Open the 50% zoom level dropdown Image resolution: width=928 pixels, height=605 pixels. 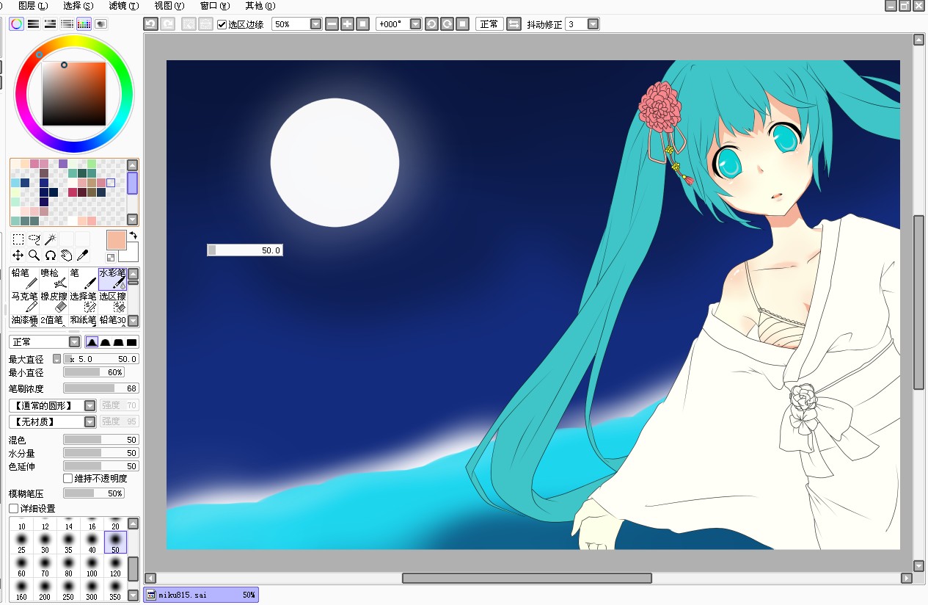tap(316, 24)
